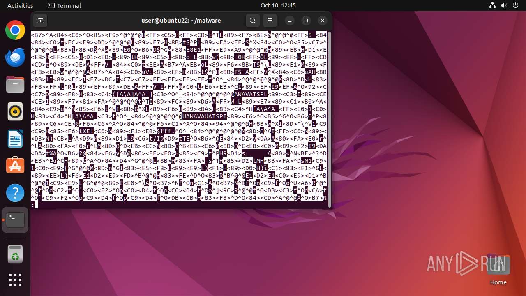This screenshot has width=526, height=296.
Task: Click the pager prompt colon at bottom
Action: point(32,205)
